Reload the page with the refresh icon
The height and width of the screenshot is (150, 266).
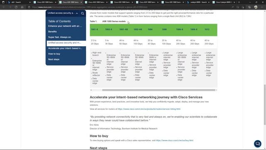(x=16, y=7)
